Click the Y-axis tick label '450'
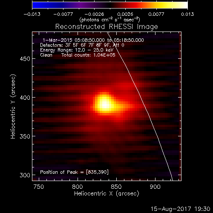Screen dimensions: 213x213 pos(25,59)
